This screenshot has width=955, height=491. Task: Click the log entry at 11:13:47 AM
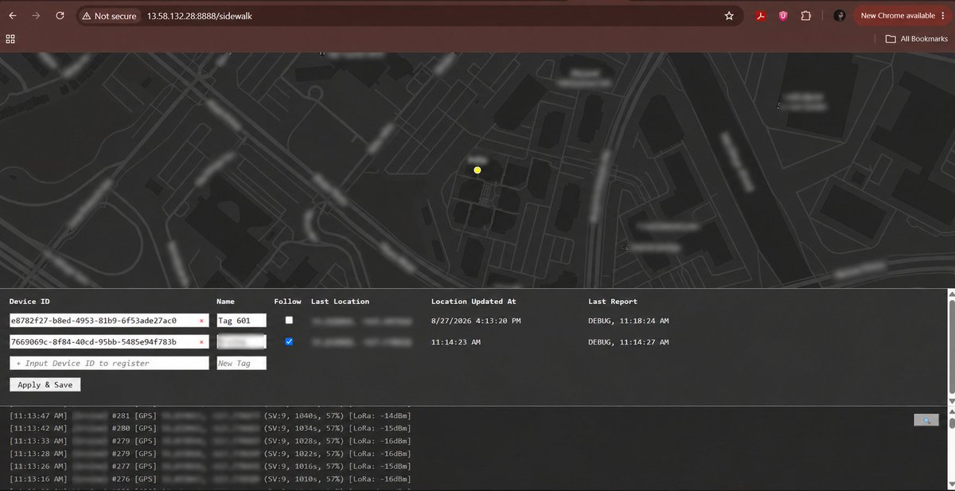click(211, 415)
